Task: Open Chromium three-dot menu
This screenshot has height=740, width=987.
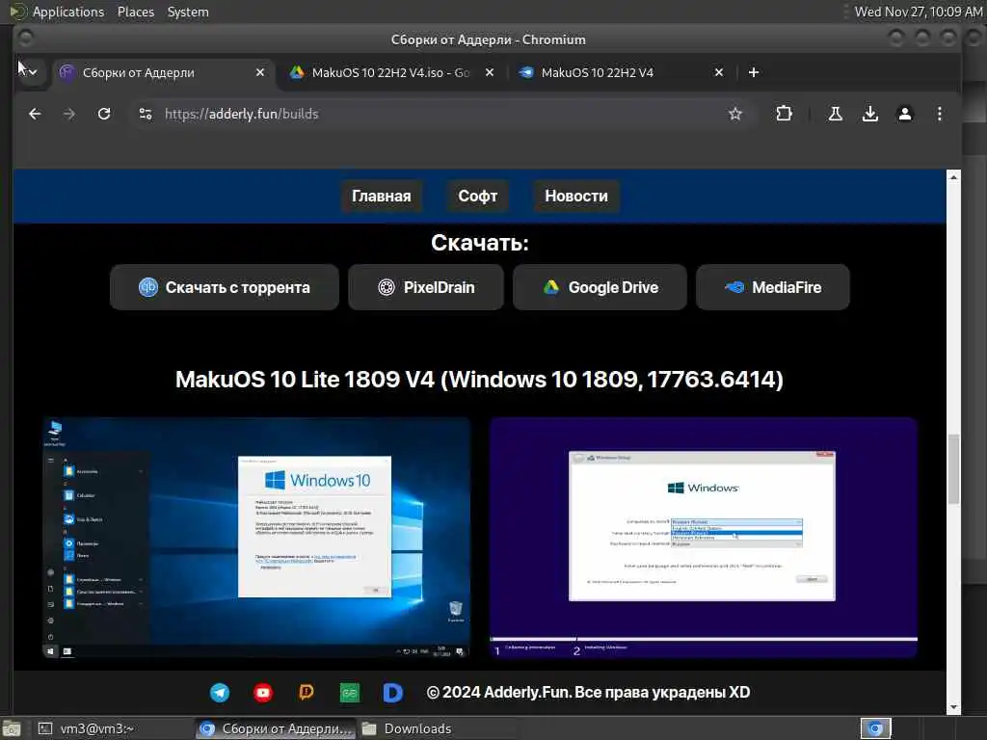Action: click(939, 114)
